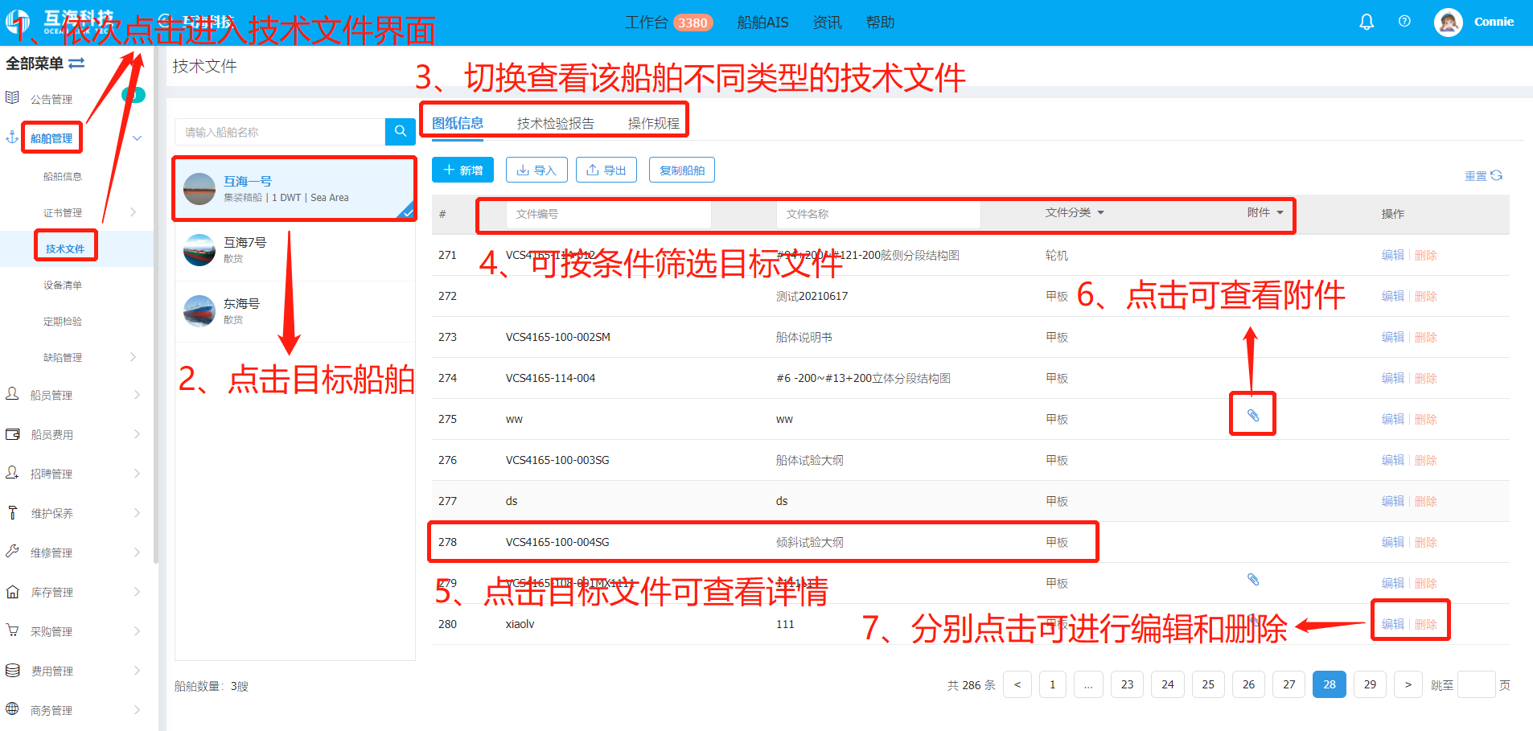
Task: Click 编辑 for row 271
Action: coord(1392,255)
